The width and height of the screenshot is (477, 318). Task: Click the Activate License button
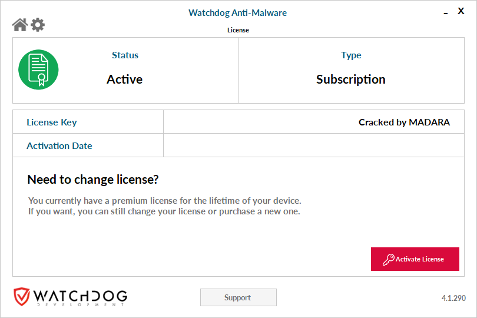click(x=415, y=259)
